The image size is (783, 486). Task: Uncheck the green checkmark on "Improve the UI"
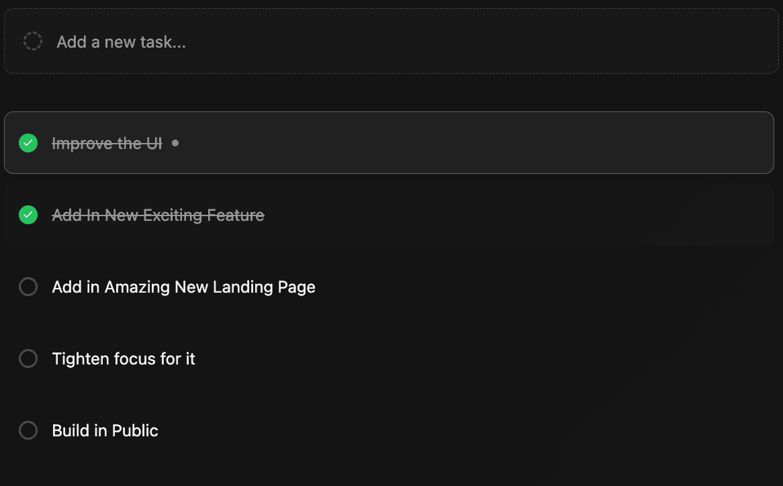click(x=28, y=143)
